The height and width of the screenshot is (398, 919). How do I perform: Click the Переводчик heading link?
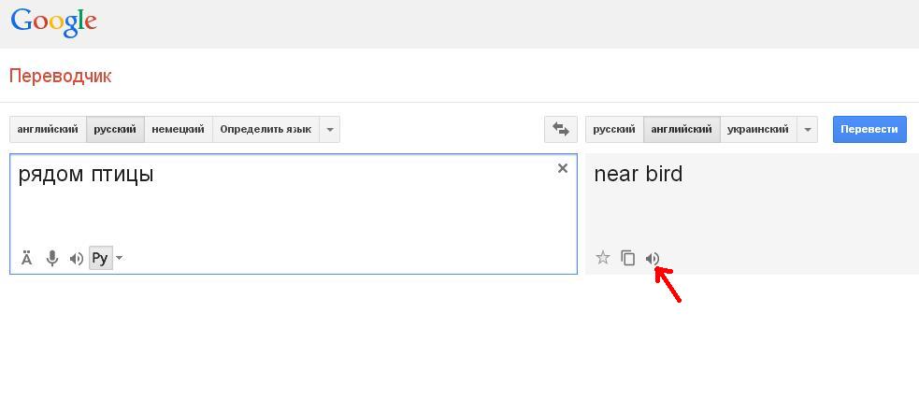pyautogui.click(x=61, y=76)
